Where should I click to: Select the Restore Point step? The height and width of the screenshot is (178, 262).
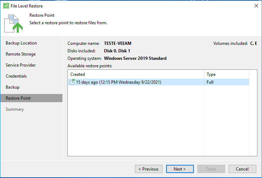pyautogui.click(x=31, y=98)
